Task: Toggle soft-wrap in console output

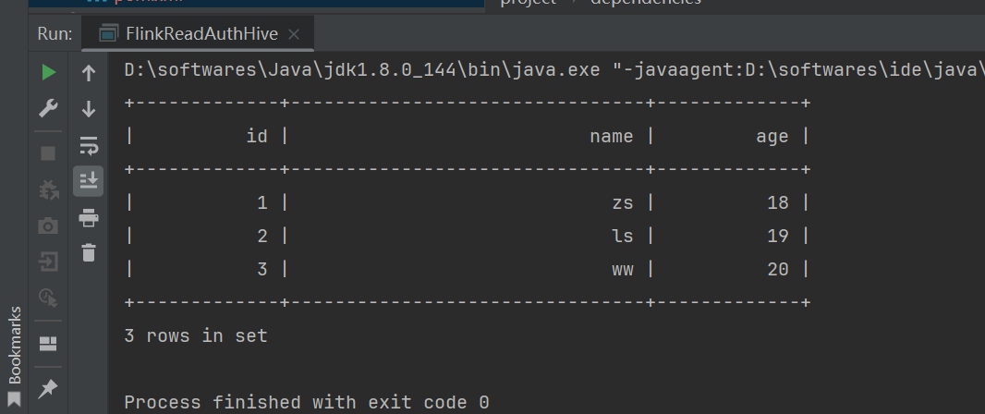Action: click(x=89, y=145)
